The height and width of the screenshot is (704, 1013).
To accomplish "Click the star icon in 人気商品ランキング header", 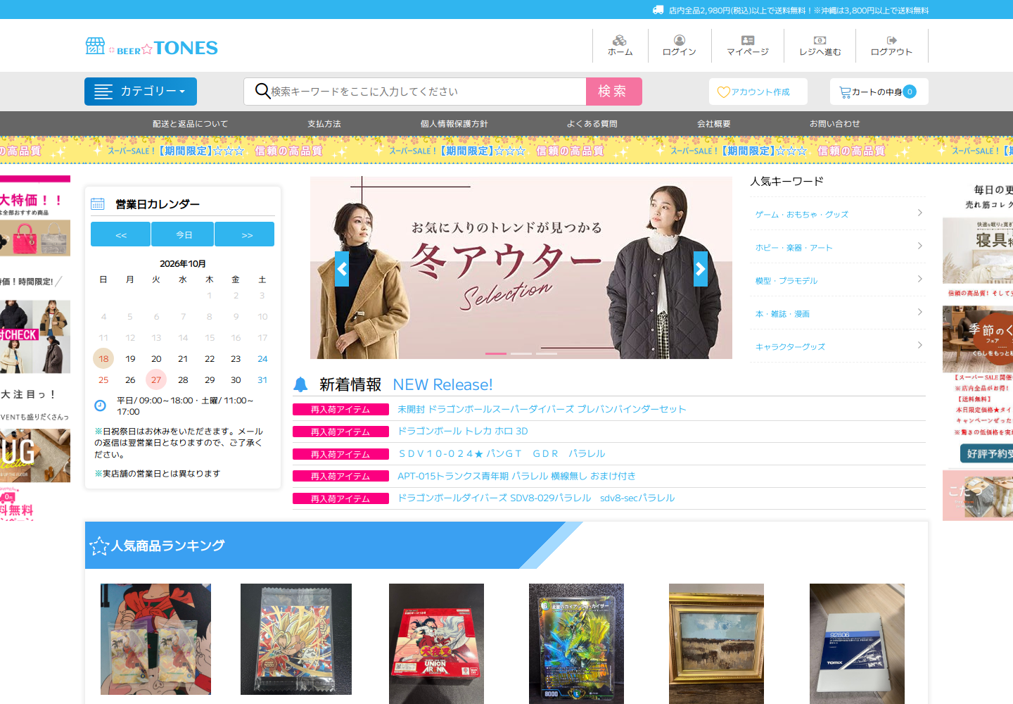I will [x=99, y=546].
